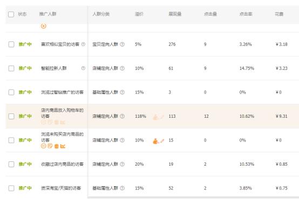Click the ¥9.31 spend value

point(281,116)
